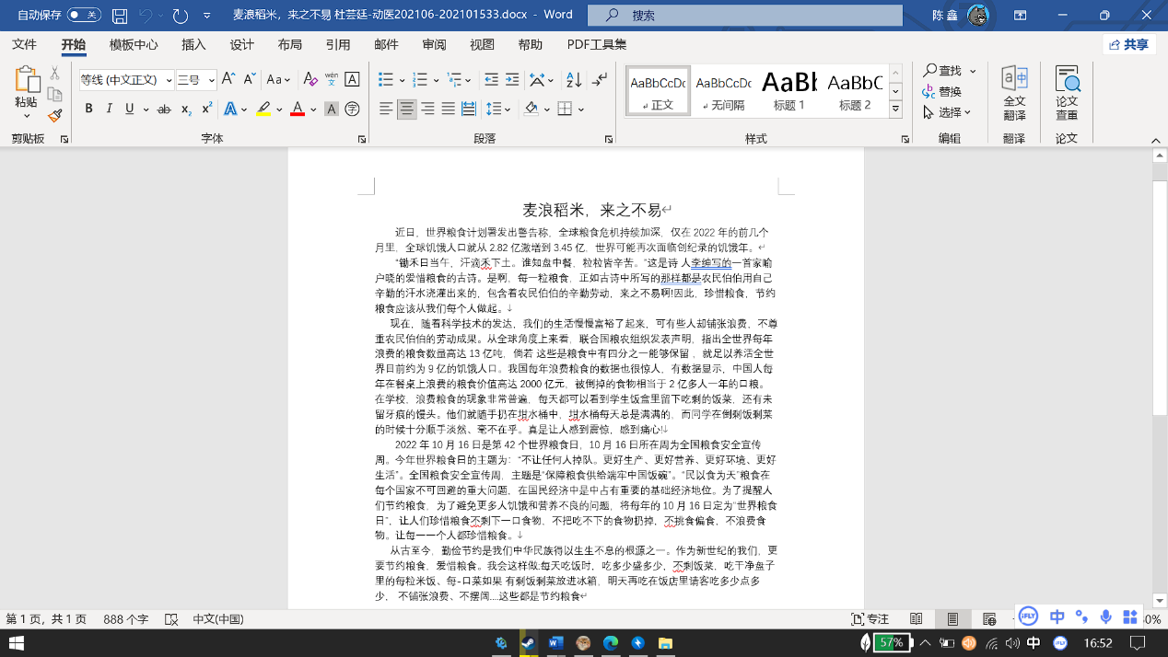Image resolution: width=1168 pixels, height=657 pixels.
Task: Click the sort A-Z icon
Action: point(573,80)
